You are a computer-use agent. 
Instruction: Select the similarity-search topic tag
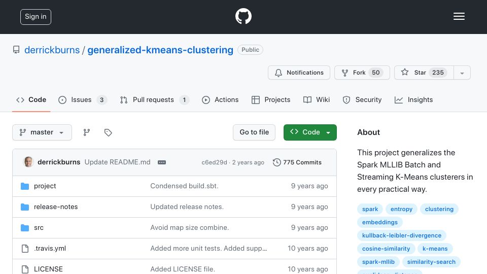pyautogui.click(x=431, y=262)
